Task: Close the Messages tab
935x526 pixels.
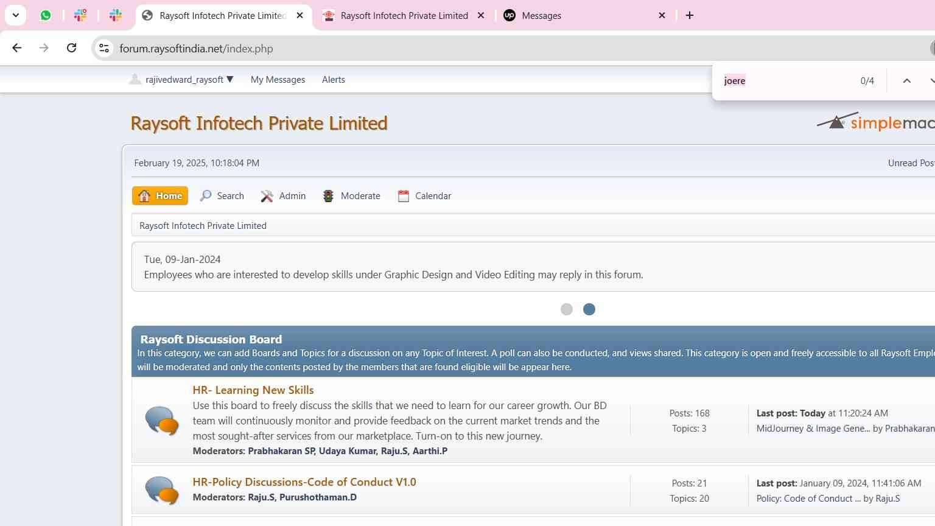Action: 662,15
